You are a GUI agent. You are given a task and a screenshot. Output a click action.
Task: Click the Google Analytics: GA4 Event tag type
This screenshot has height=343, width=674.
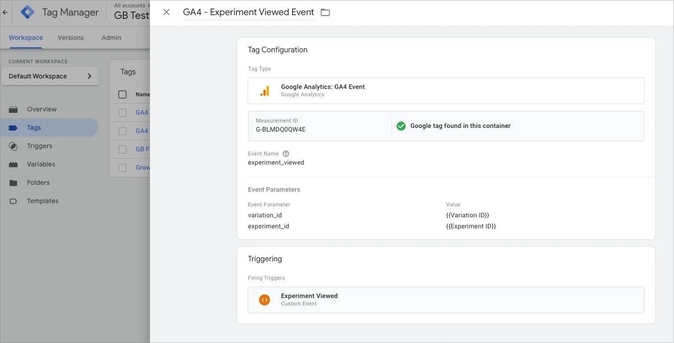[446, 91]
